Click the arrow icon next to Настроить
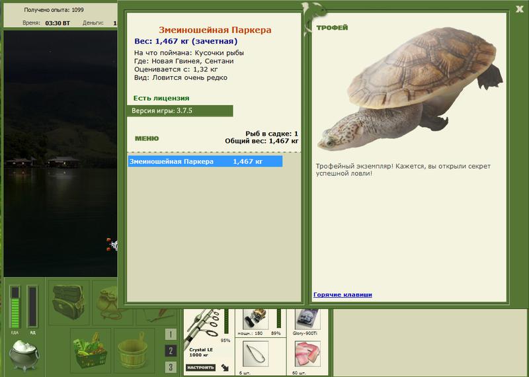 pos(225,368)
